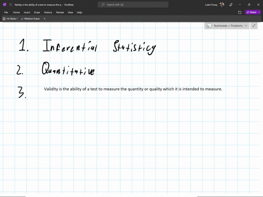Click the typed Validity sentence text

(x=133, y=89)
